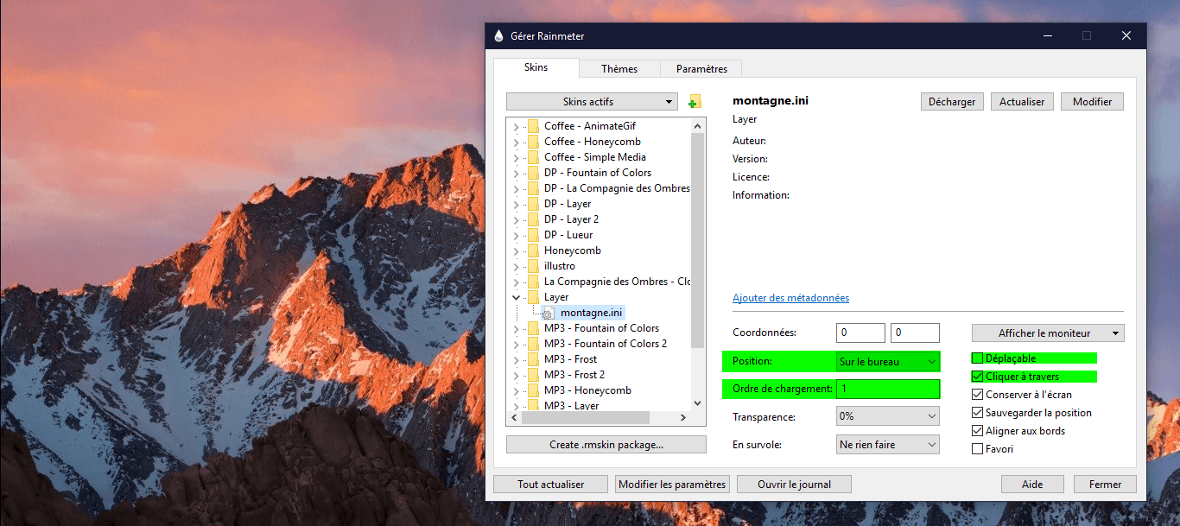This screenshot has height=526, width=1180.
Task: Click the MP3 - Frost folder icon
Action: click(x=533, y=359)
